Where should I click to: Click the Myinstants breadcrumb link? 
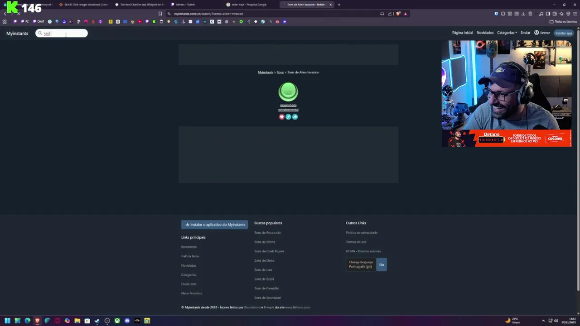pyautogui.click(x=266, y=72)
